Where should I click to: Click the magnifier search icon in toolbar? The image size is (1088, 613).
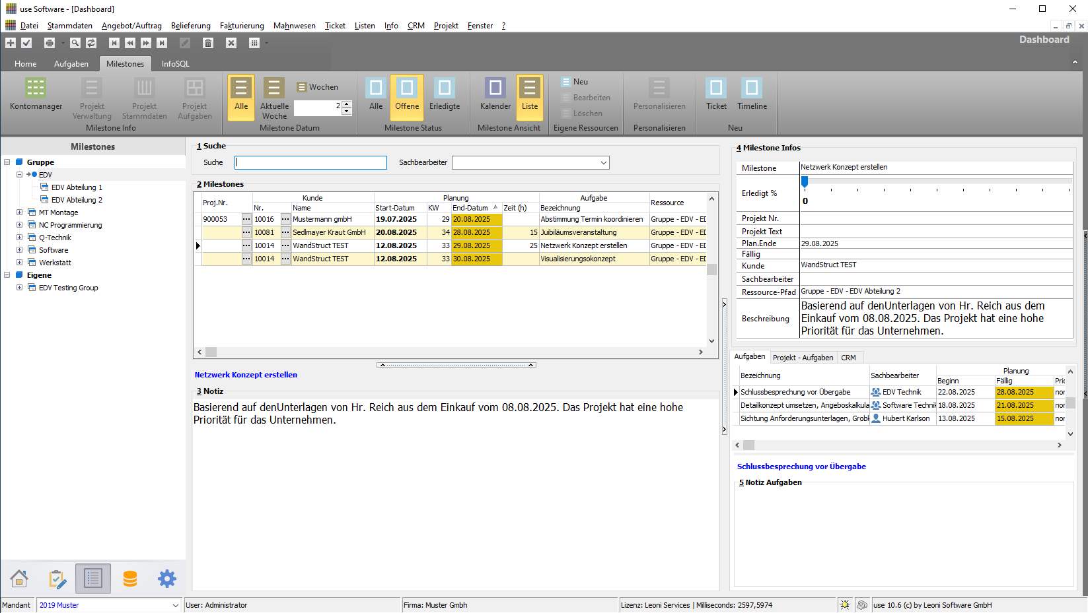[x=75, y=43]
